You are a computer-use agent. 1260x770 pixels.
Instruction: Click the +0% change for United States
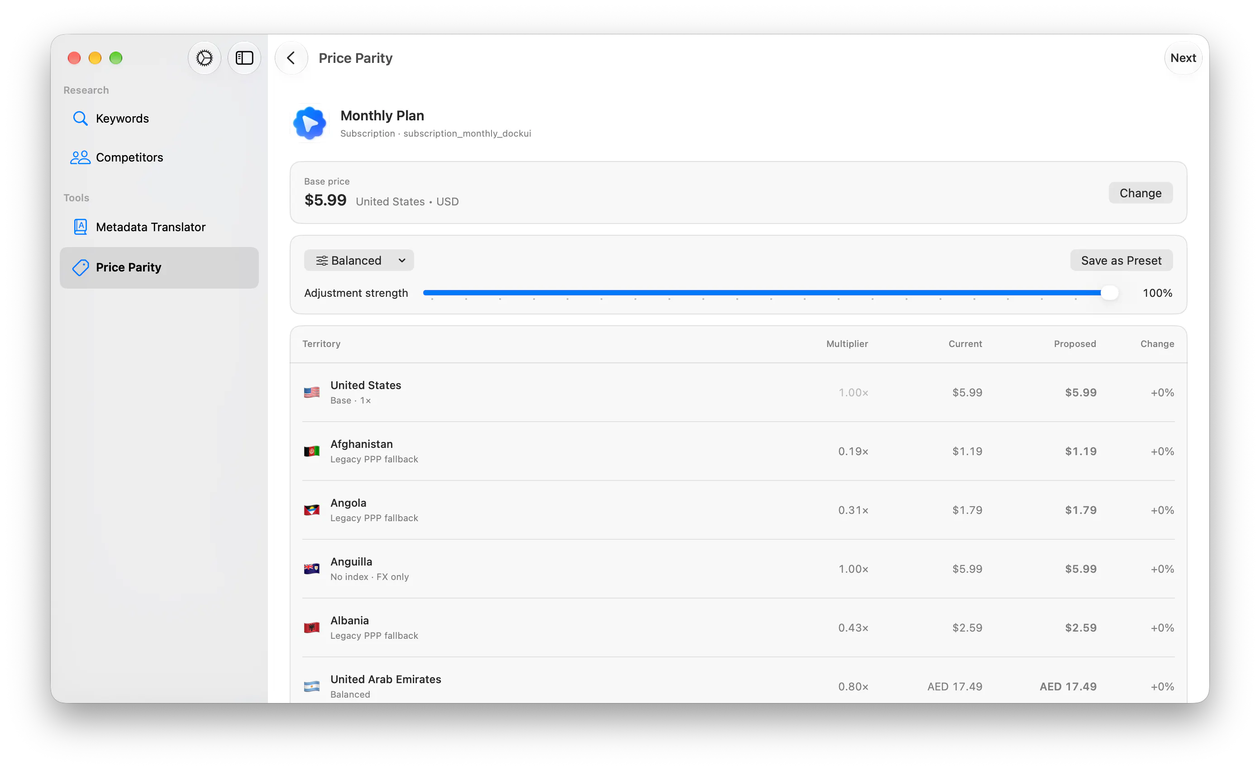pyautogui.click(x=1162, y=392)
